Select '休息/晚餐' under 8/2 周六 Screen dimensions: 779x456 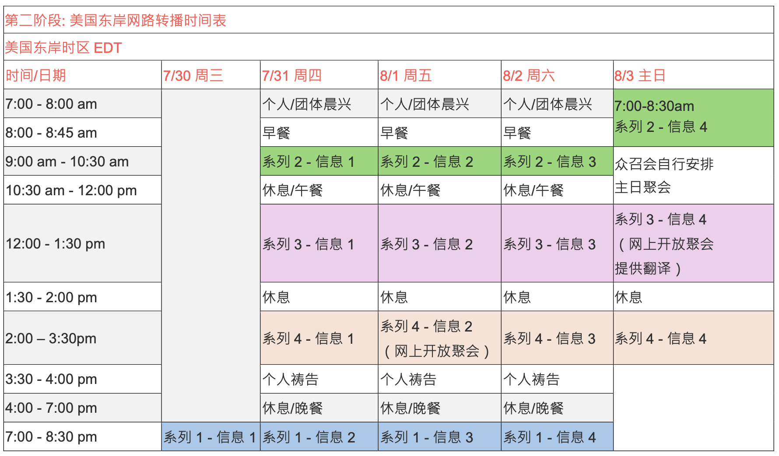557,408
